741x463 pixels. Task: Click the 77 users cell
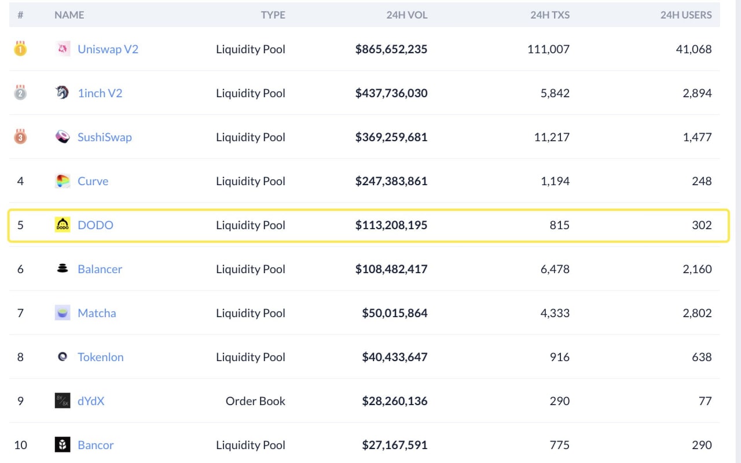click(706, 401)
